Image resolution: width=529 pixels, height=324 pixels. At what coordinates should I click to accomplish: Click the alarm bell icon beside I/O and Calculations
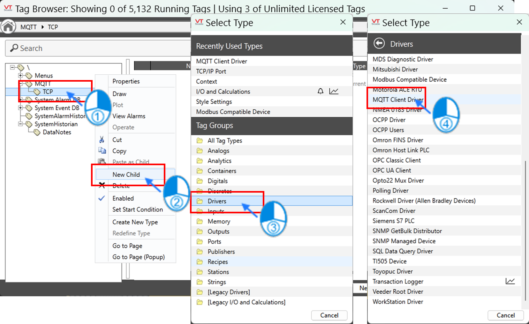click(320, 92)
